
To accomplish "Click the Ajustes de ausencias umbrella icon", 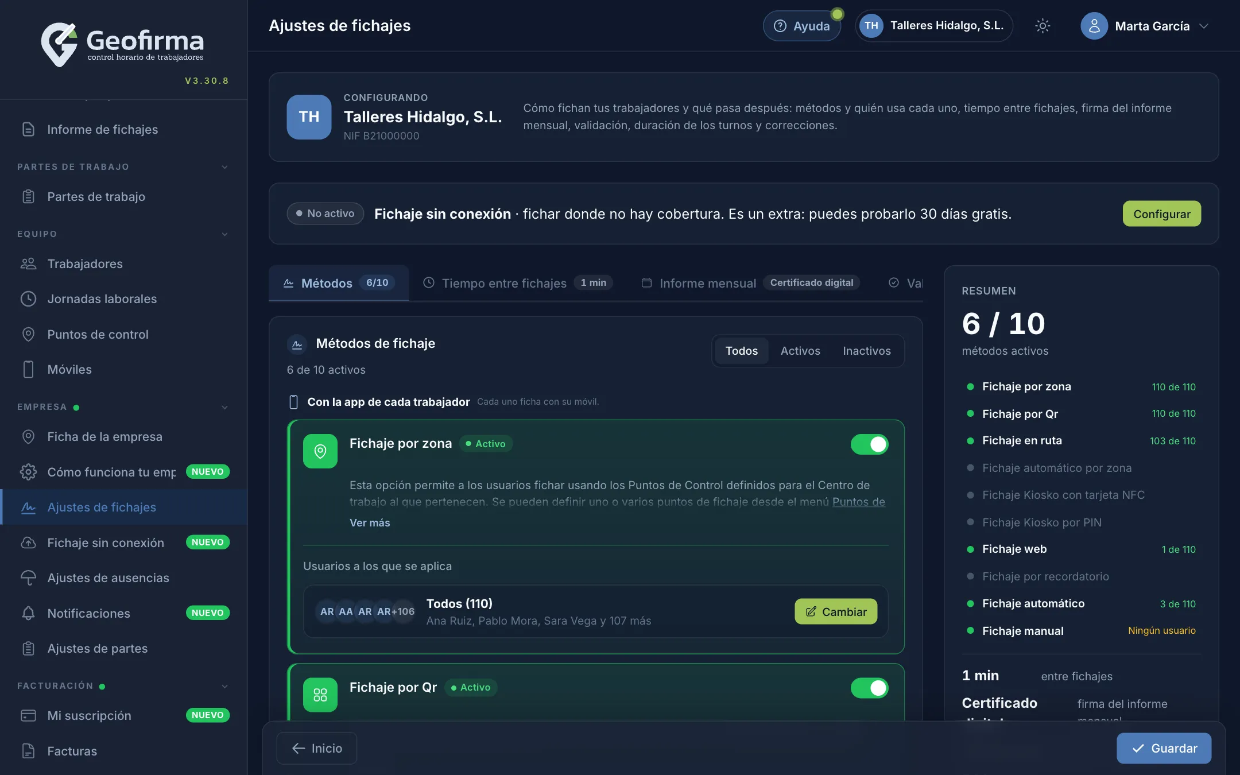I will tap(28, 578).
